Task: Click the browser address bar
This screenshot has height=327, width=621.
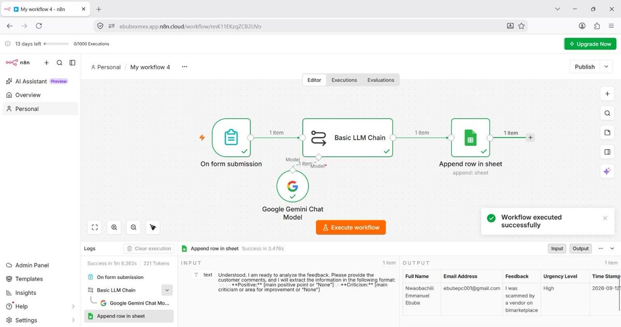Action: (x=310, y=26)
